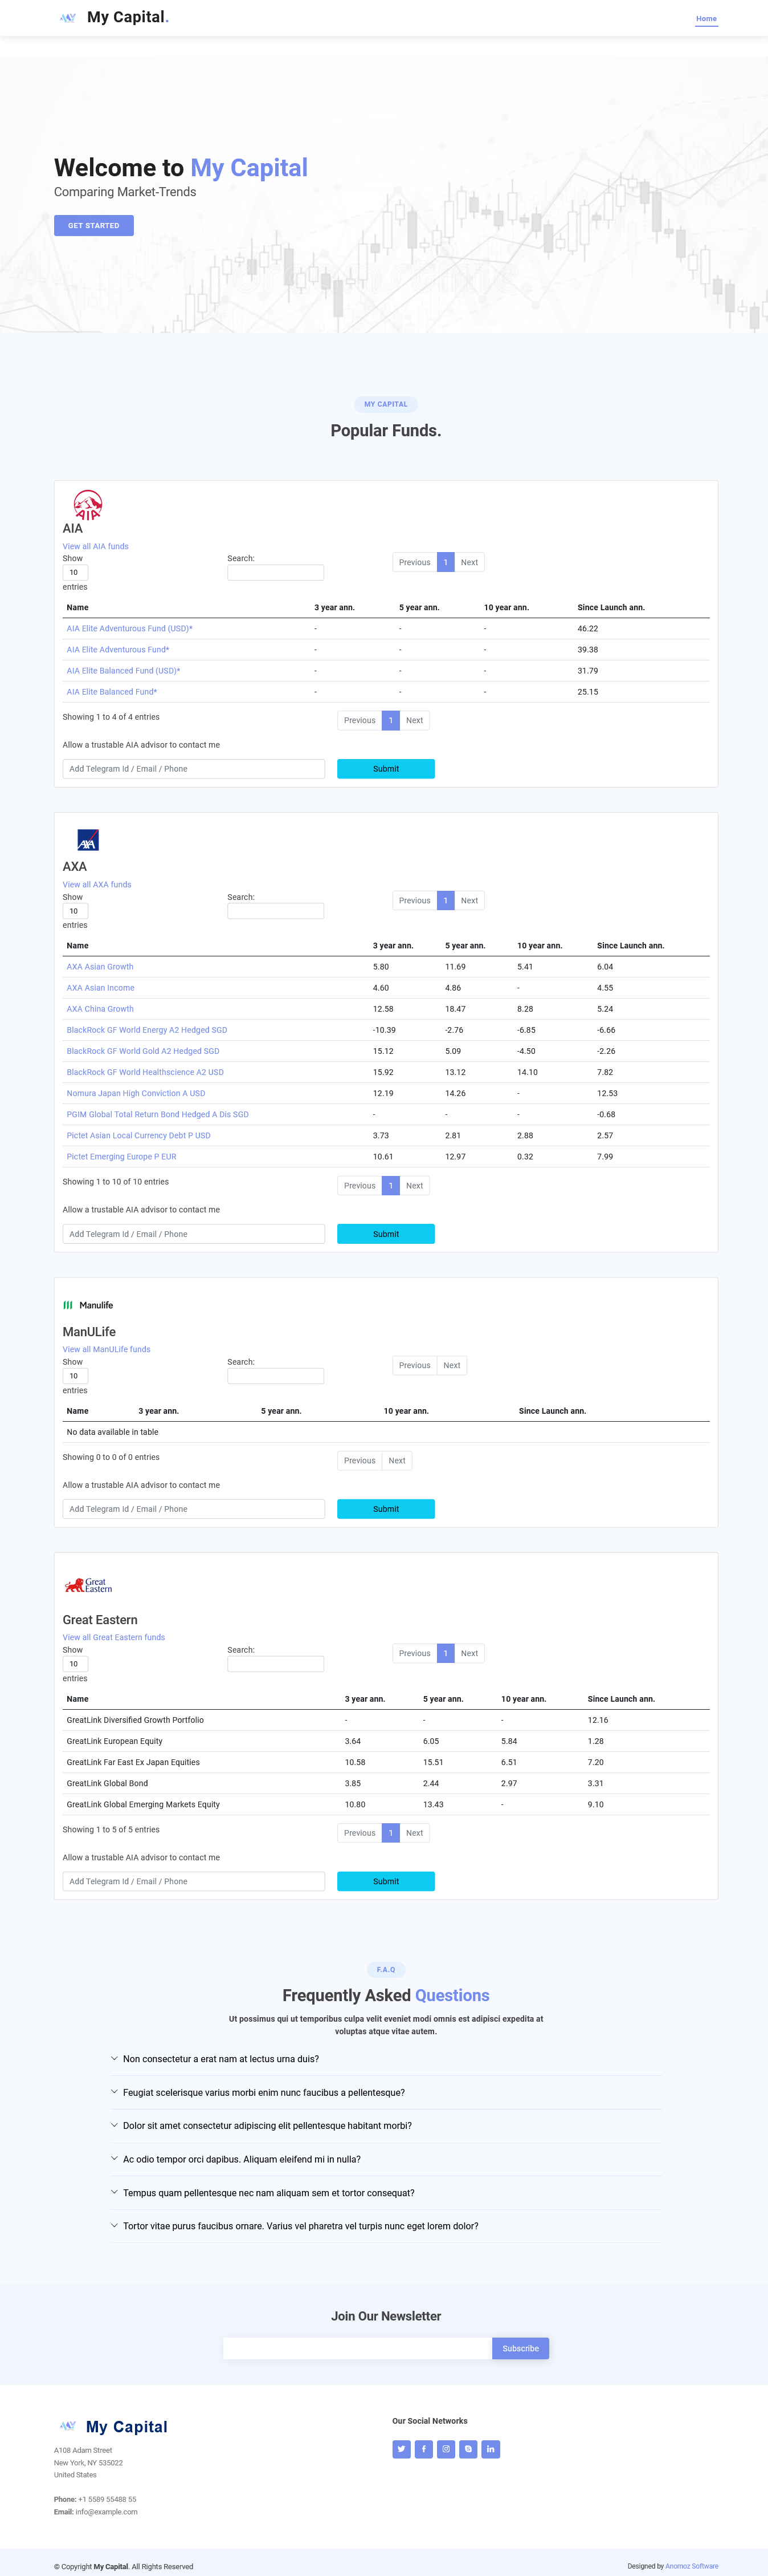The image size is (768, 2576).
Task: Open the Twitter social link
Action: coord(402,2449)
